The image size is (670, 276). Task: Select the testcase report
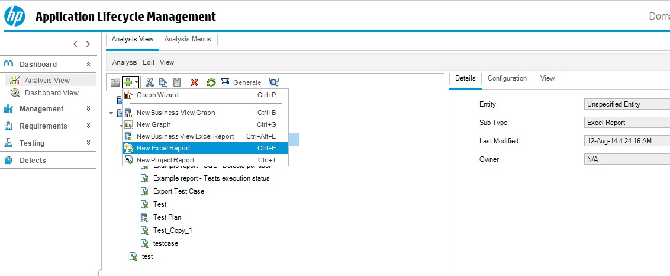(x=166, y=243)
